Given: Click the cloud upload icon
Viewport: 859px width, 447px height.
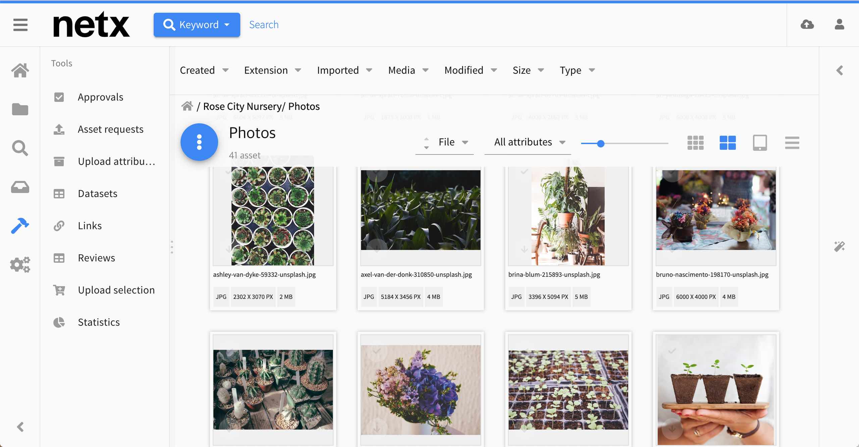Looking at the screenshot, I should (807, 24).
